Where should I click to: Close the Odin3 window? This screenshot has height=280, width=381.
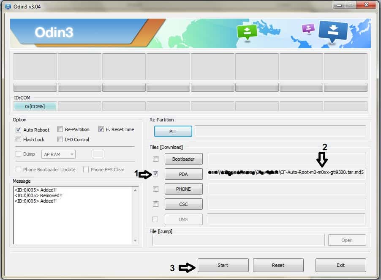tap(367, 5)
